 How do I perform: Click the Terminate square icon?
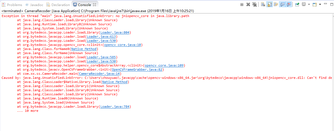(x=242, y=4)
